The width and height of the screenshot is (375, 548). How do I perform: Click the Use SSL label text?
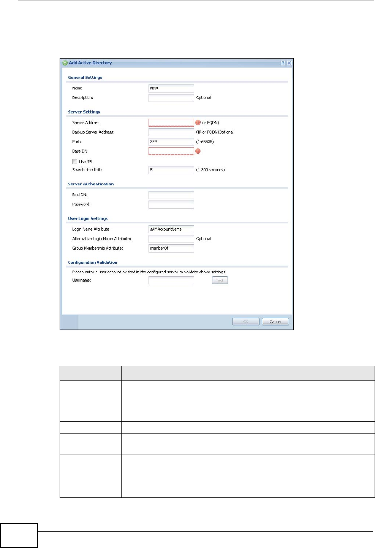pos(86,162)
